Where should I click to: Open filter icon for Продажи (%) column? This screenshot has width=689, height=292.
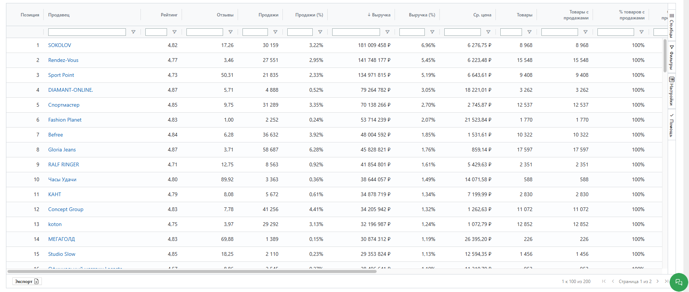click(320, 32)
